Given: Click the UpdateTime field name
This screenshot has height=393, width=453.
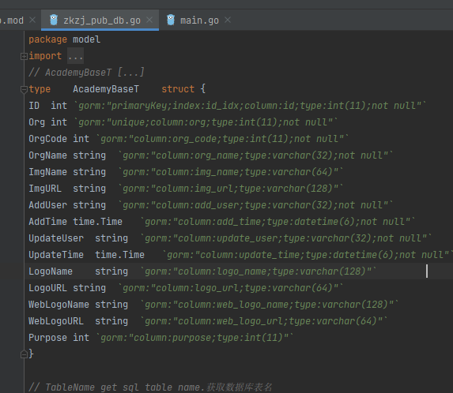Looking at the screenshot, I should [56, 255].
